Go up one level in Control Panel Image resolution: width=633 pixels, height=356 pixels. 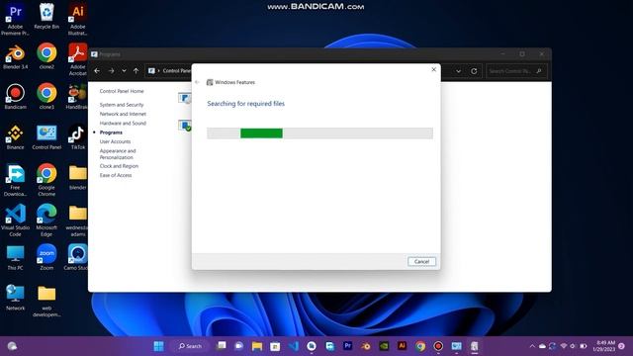(x=136, y=70)
